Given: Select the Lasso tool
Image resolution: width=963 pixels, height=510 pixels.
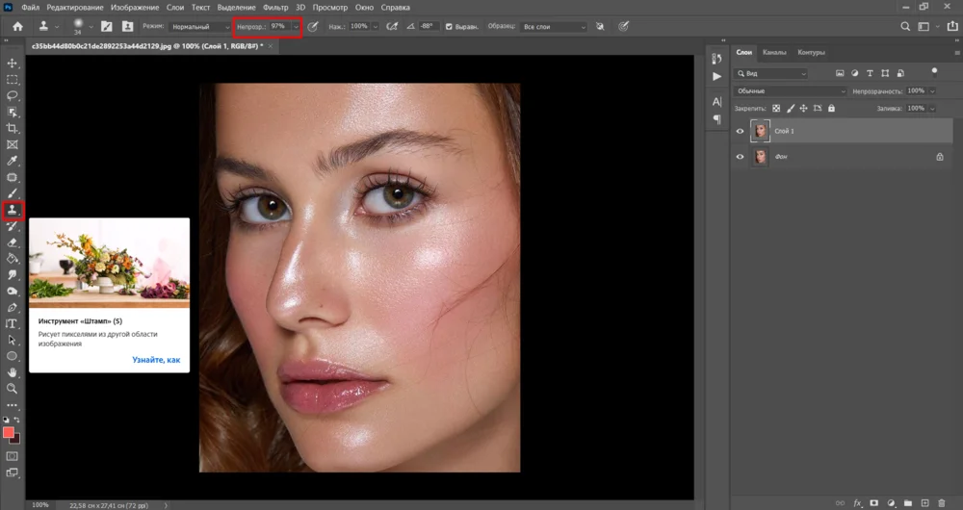Looking at the screenshot, I should 13,96.
